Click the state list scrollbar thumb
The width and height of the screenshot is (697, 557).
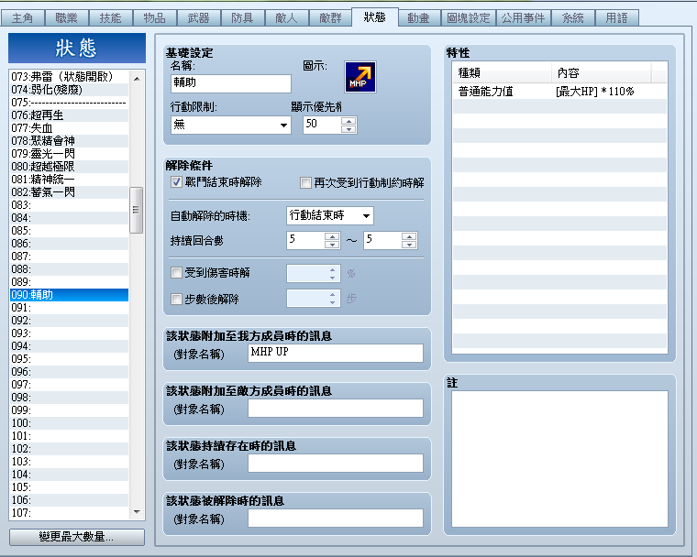[x=136, y=210]
